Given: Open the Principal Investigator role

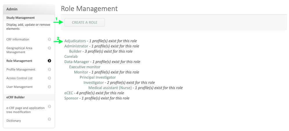Looking at the screenshot, I should (98, 78).
